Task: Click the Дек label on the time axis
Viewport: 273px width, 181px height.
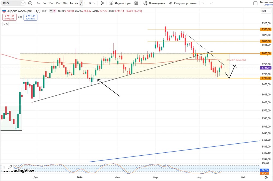Action: (x=36, y=177)
